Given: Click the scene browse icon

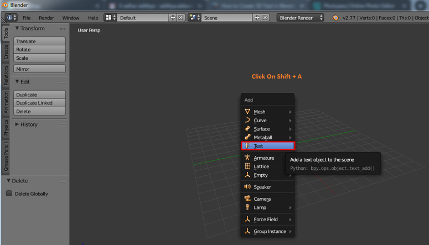Looking at the screenshot, I should click(194, 18).
